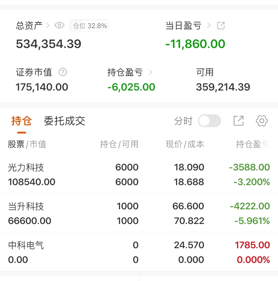Screen dimensions: 278x281
Task: Sort by 现价/成本 column header
Action: tap(185, 144)
